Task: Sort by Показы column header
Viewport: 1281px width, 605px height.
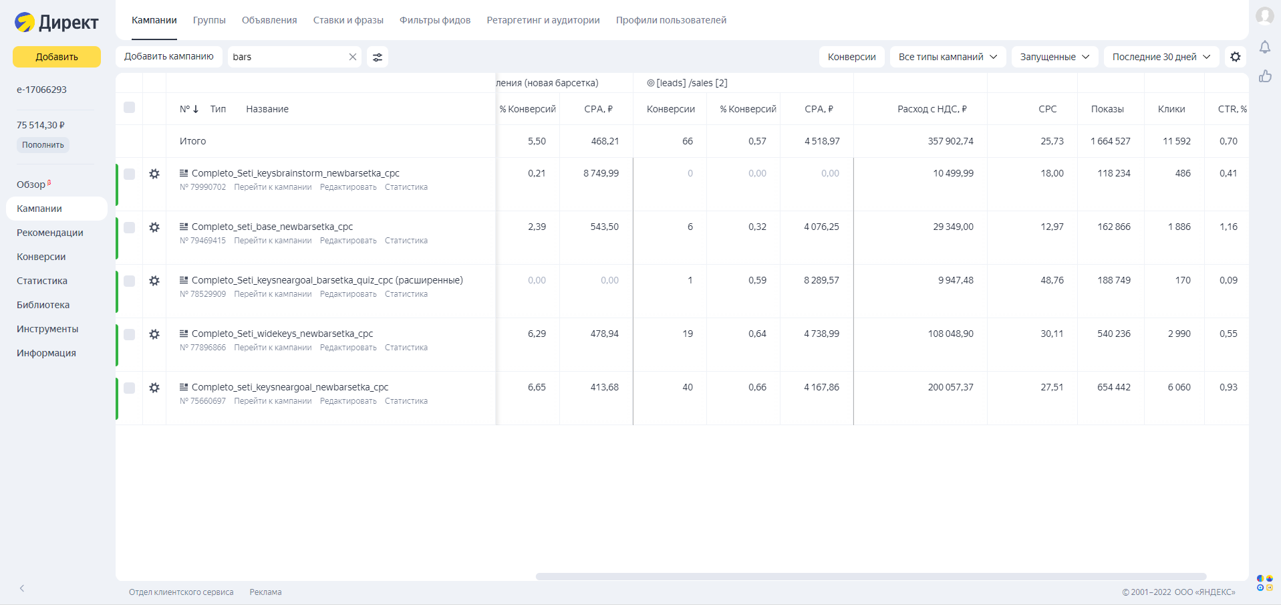Action: click(1107, 109)
